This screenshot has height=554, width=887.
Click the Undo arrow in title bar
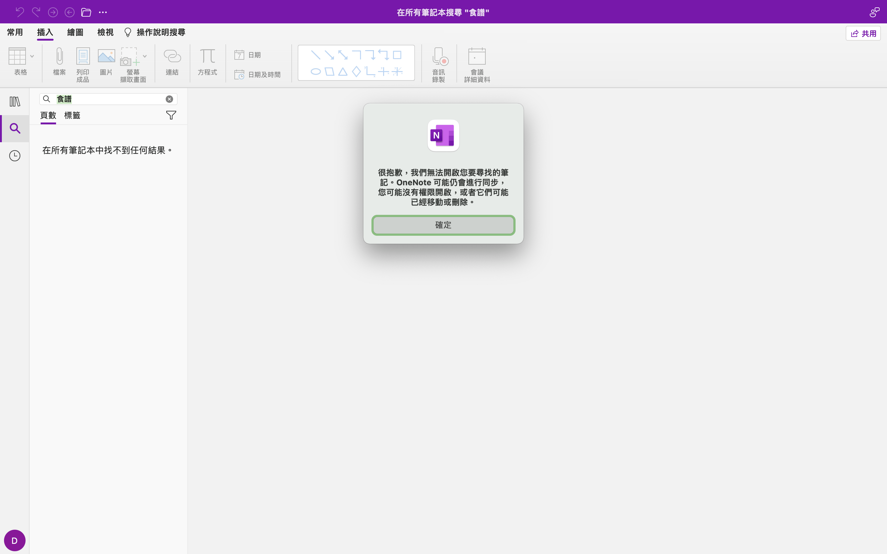point(20,12)
